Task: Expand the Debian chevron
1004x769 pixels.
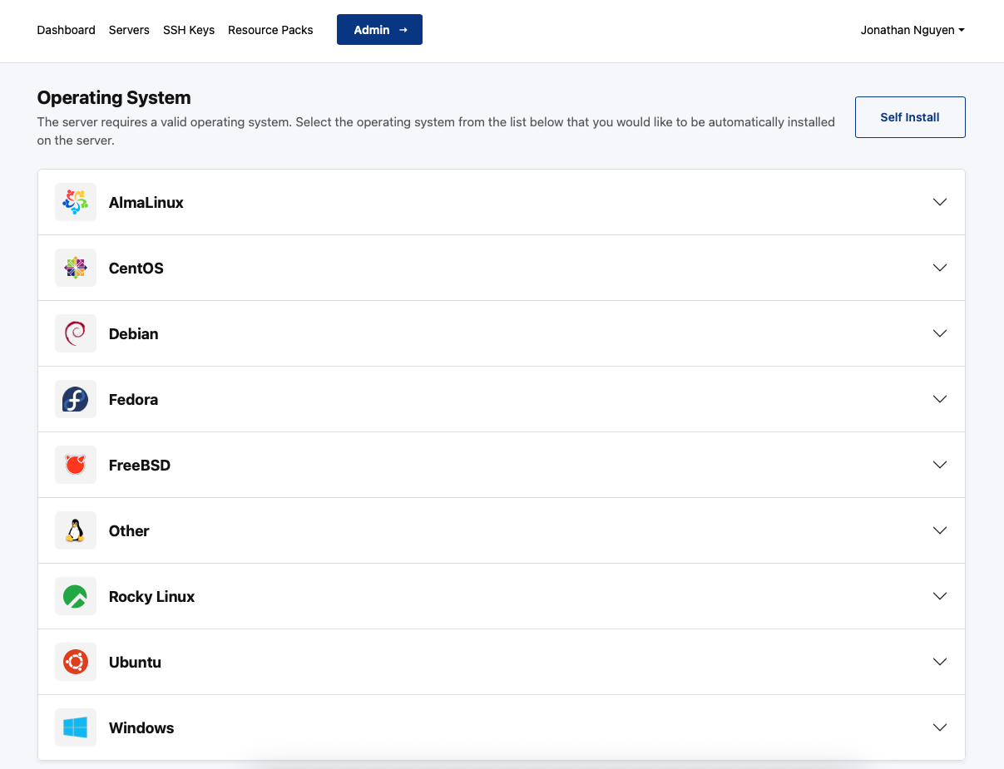Action: click(940, 333)
